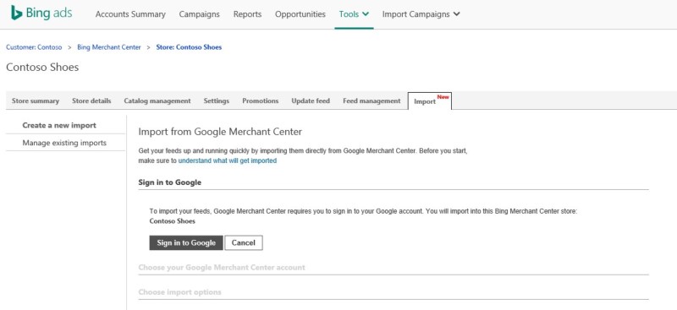Open the Catalog management tab
This screenshot has height=310, width=677.
click(157, 101)
